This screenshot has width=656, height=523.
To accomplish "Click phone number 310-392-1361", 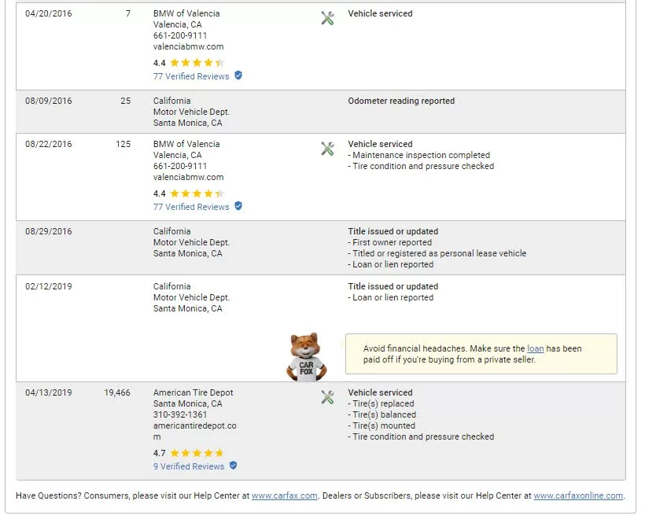I will 180,414.
